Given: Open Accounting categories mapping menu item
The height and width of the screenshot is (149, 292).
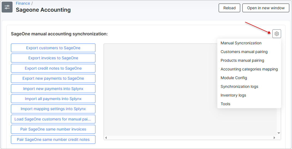Looking at the screenshot, I should pyautogui.click(x=249, y=69).
